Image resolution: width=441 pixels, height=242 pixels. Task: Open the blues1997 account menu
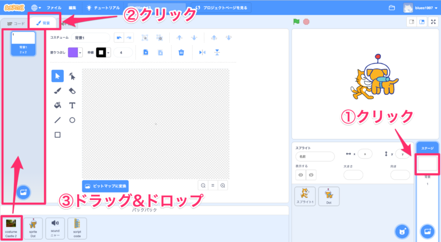422,8
